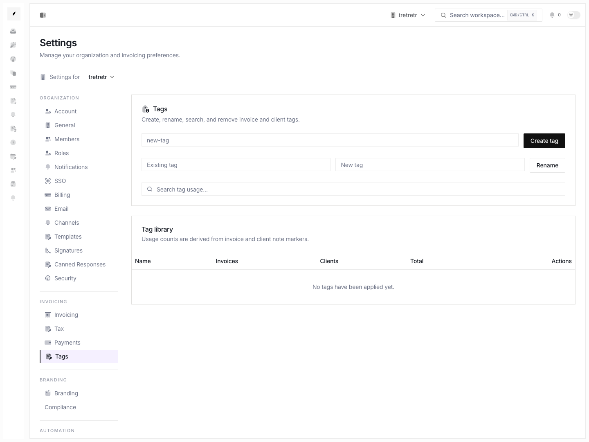The height and width of the screenshot is (442, 589).
Task: Open the inbox tray icon in left rail
Action: 13,31
